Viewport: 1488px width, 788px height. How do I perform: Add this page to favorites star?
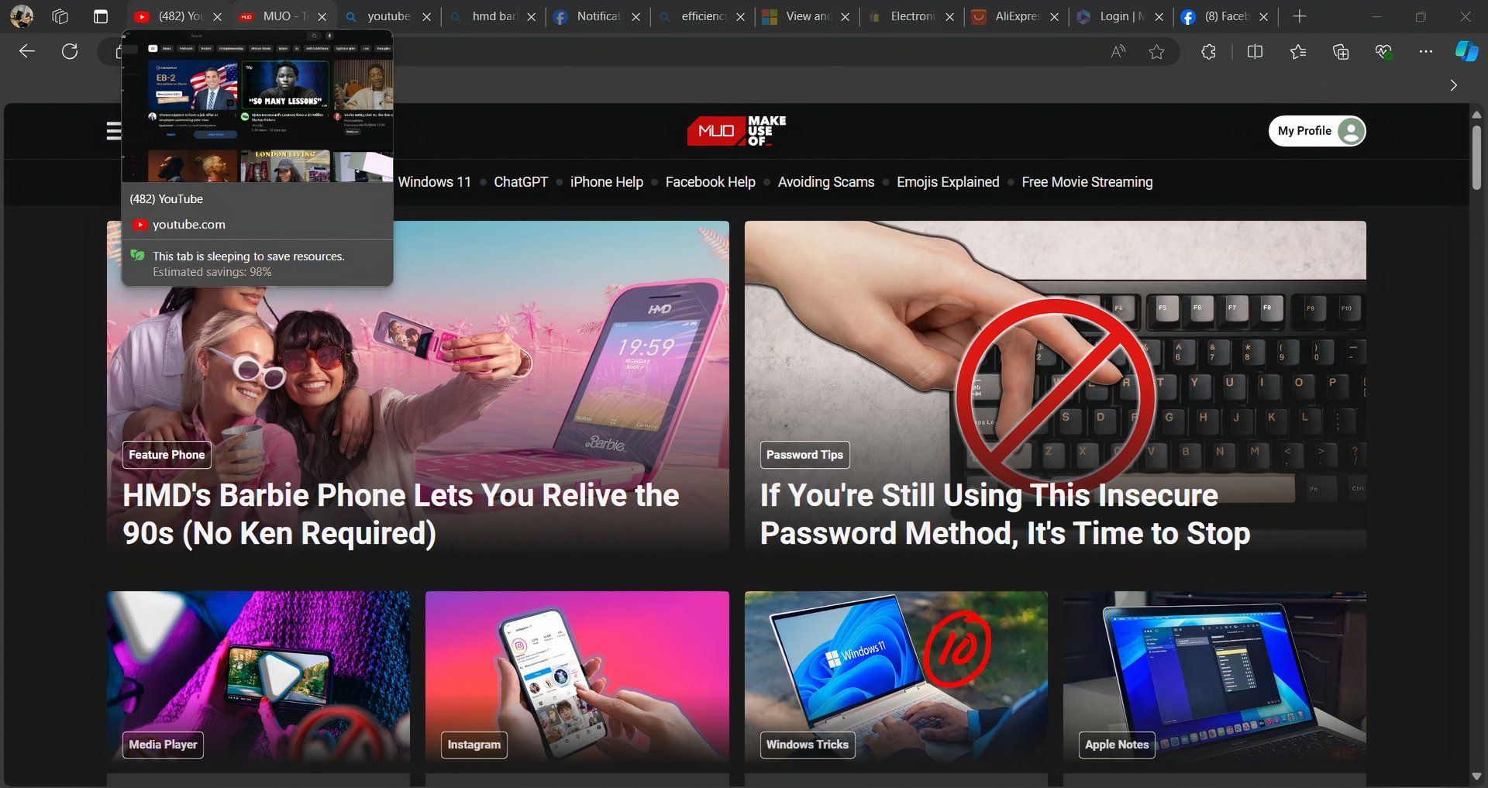(x=1156, y=51)
